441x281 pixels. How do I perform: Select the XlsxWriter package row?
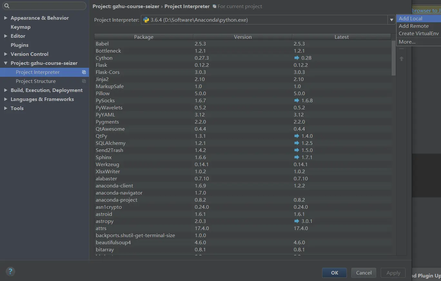click(243, 172)
